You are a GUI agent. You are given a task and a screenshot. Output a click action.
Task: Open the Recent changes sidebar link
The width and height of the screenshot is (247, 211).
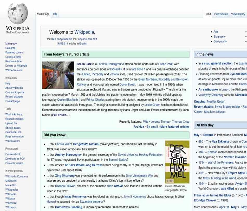pos(14,97)
